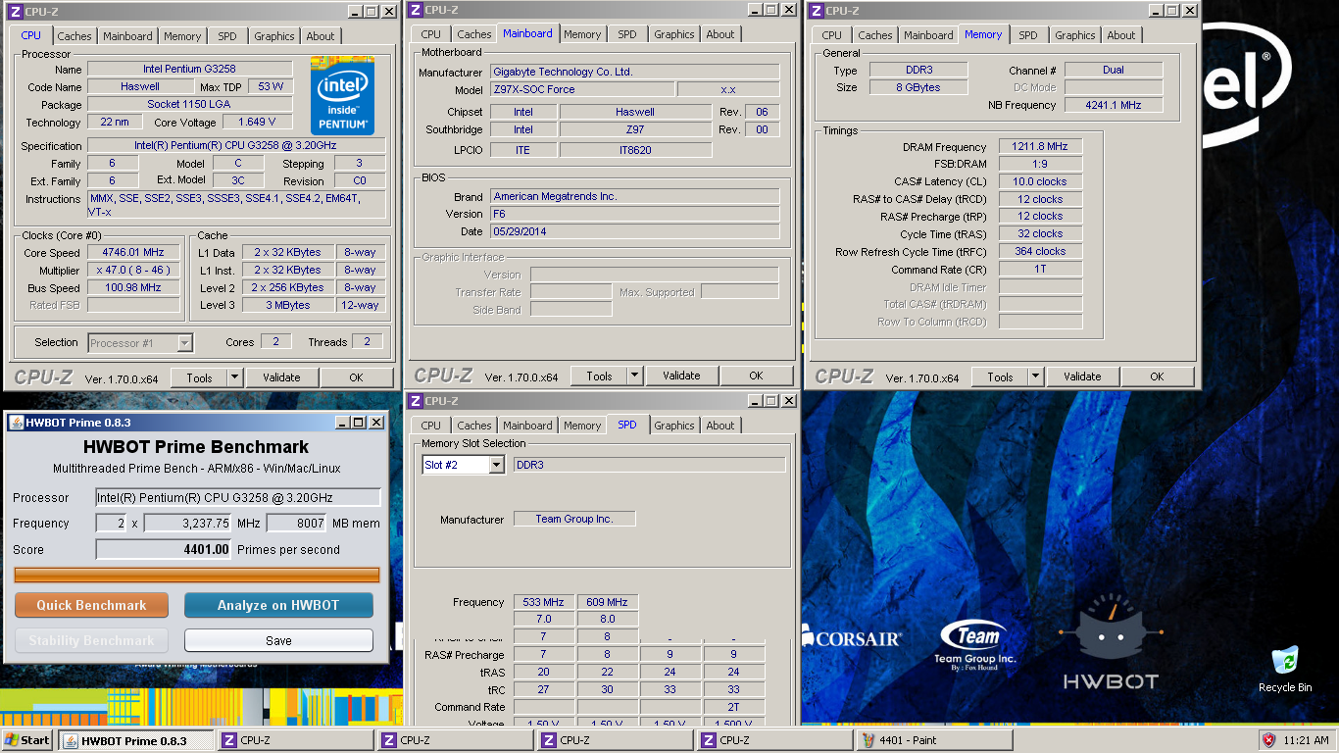1339x753 pixels.
Task: Click the SPD manufacturer Team Group Inc.
Action: tap(574, 519)
